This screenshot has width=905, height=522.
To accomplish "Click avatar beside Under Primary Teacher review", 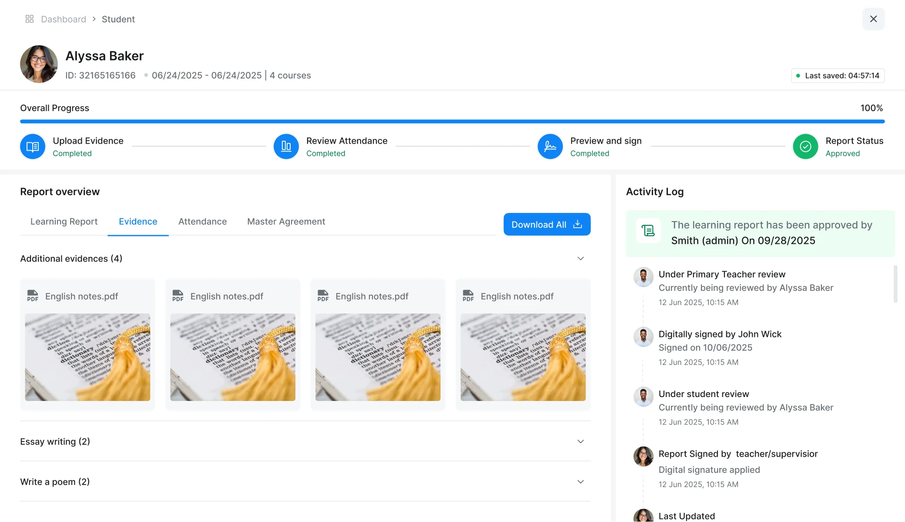I will point(643,277).
